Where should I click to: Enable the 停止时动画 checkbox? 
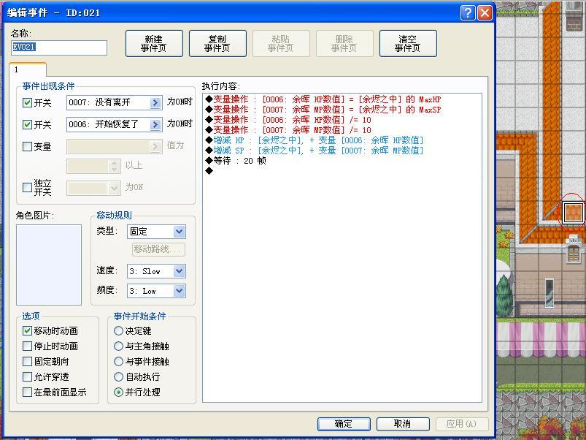pos(27,346)
